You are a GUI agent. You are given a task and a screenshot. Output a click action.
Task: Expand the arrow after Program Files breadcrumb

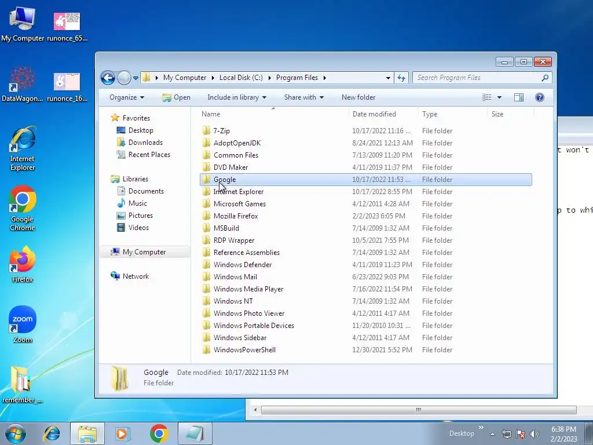[x=324, y=78]
